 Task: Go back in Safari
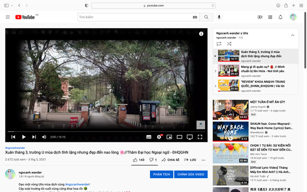(x=19, y=5)
